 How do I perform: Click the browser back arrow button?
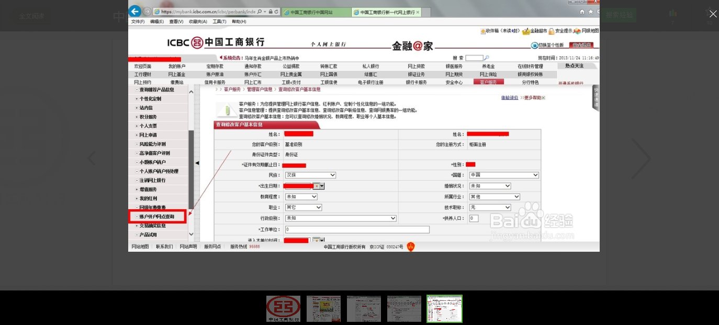click(135, 11)
